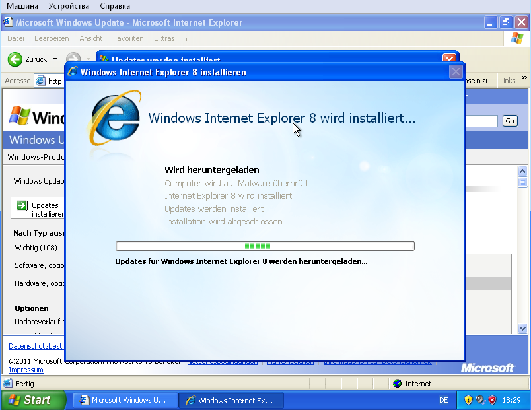Open the Справка menu

point(115,6)
